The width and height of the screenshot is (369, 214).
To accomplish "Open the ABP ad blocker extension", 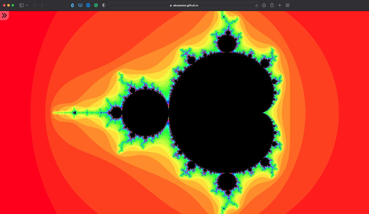I will 88,5.
